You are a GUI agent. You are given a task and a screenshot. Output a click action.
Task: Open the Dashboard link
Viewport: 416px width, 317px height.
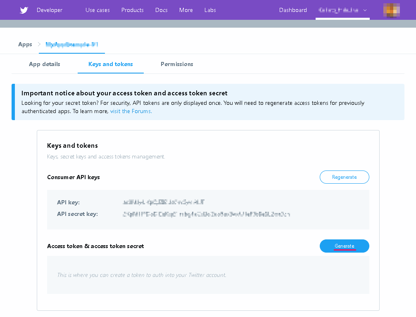pos(293,10)
